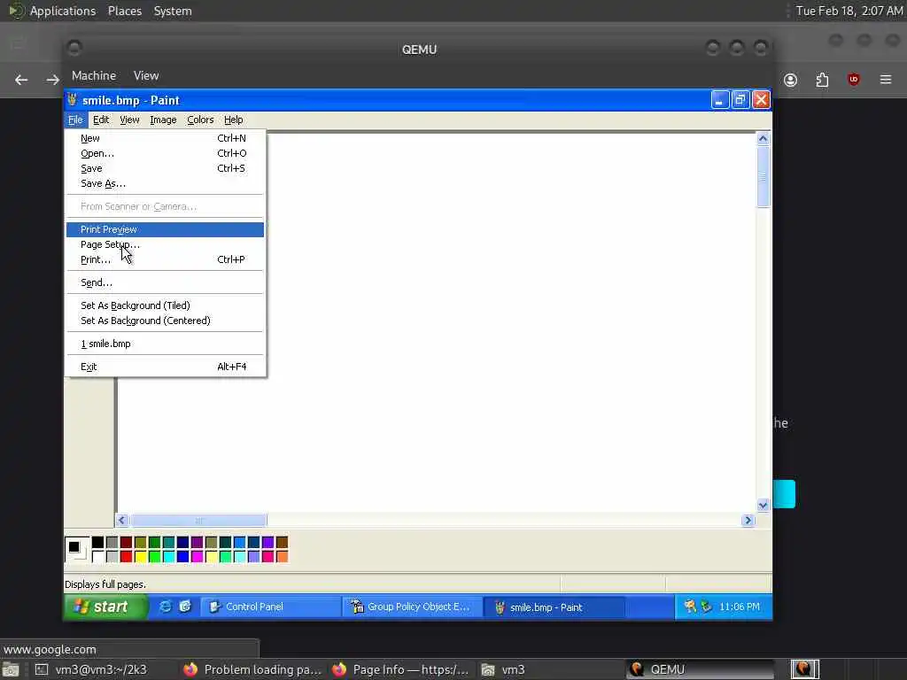Open the Image menu
The width and height of the screenshot is (907, 680).
(x=163, y=120)
